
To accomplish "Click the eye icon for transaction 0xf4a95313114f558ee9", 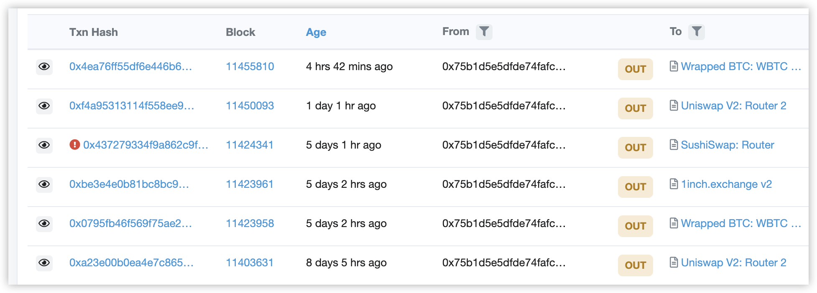I will pos(44,106).
